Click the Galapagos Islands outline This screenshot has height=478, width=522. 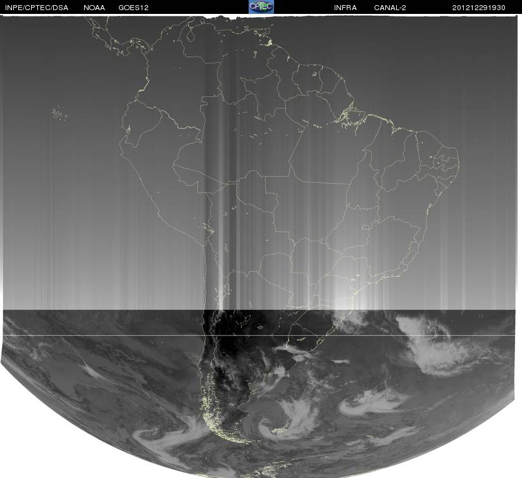pyautogui.click(x=60, y=113)
